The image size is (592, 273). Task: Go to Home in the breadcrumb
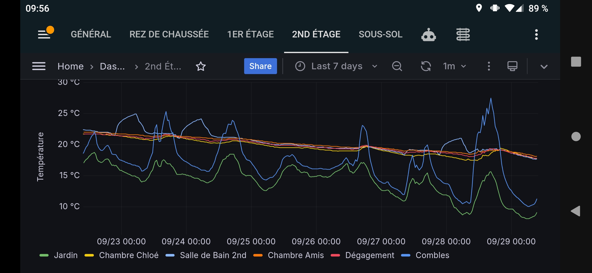[71, 66]
